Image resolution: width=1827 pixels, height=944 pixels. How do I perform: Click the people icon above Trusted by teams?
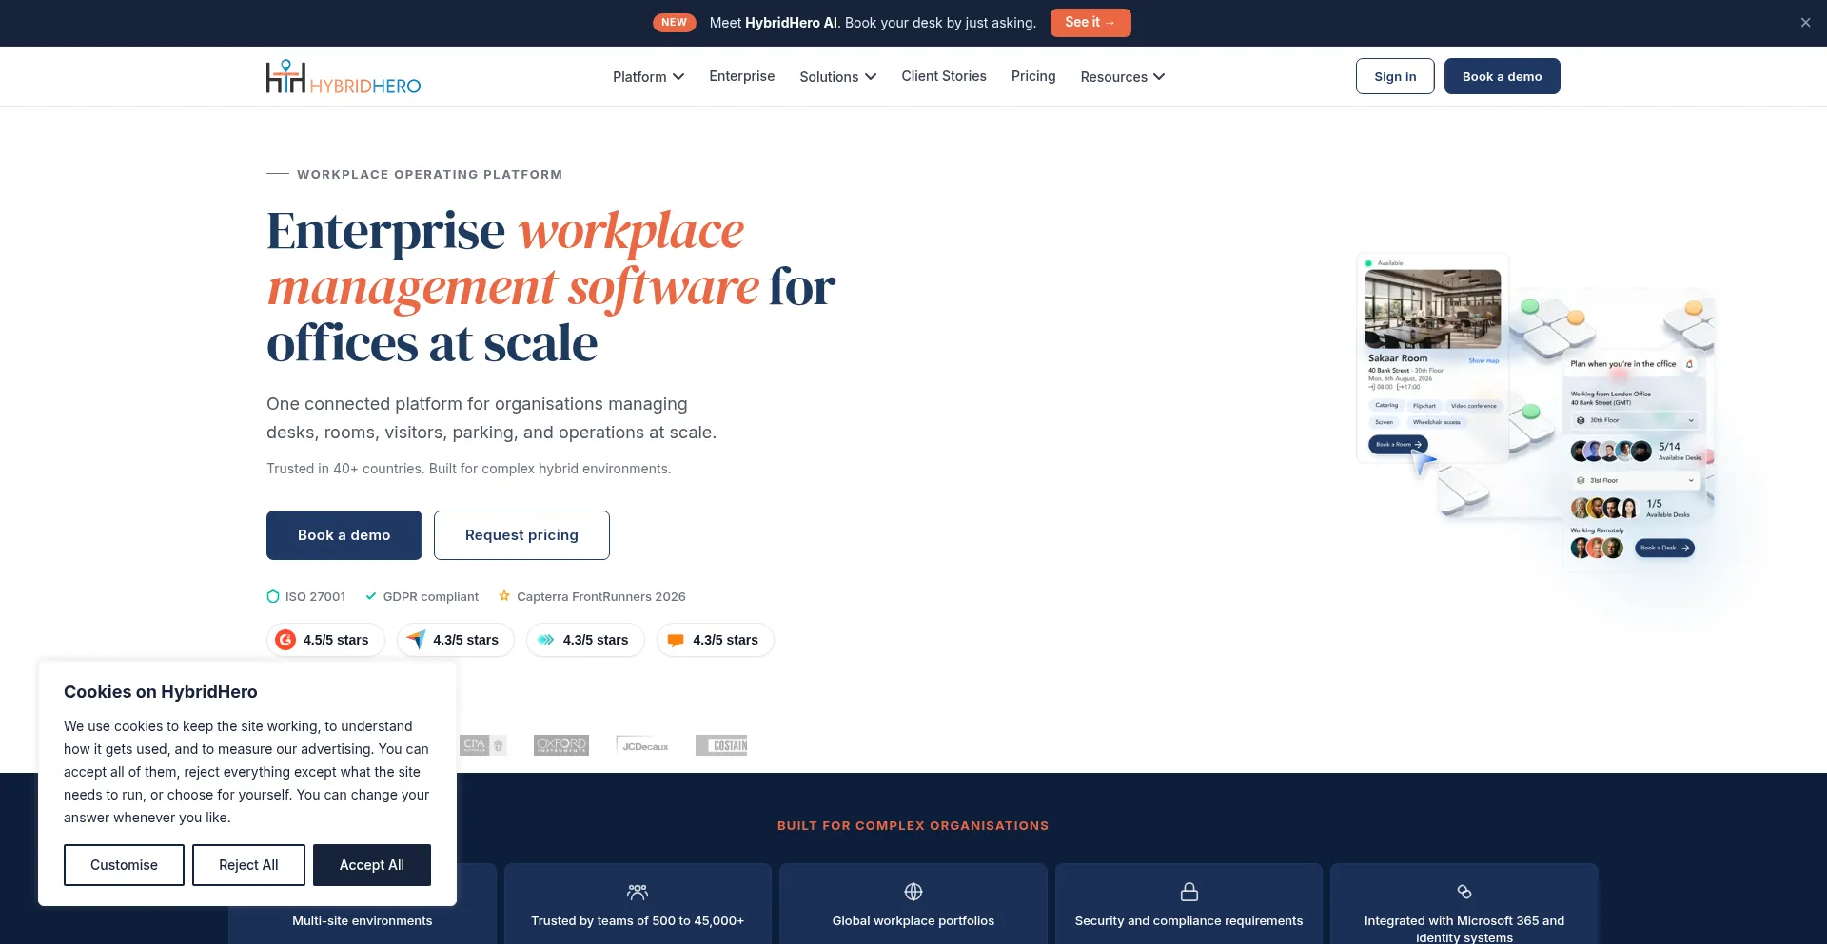638,892
